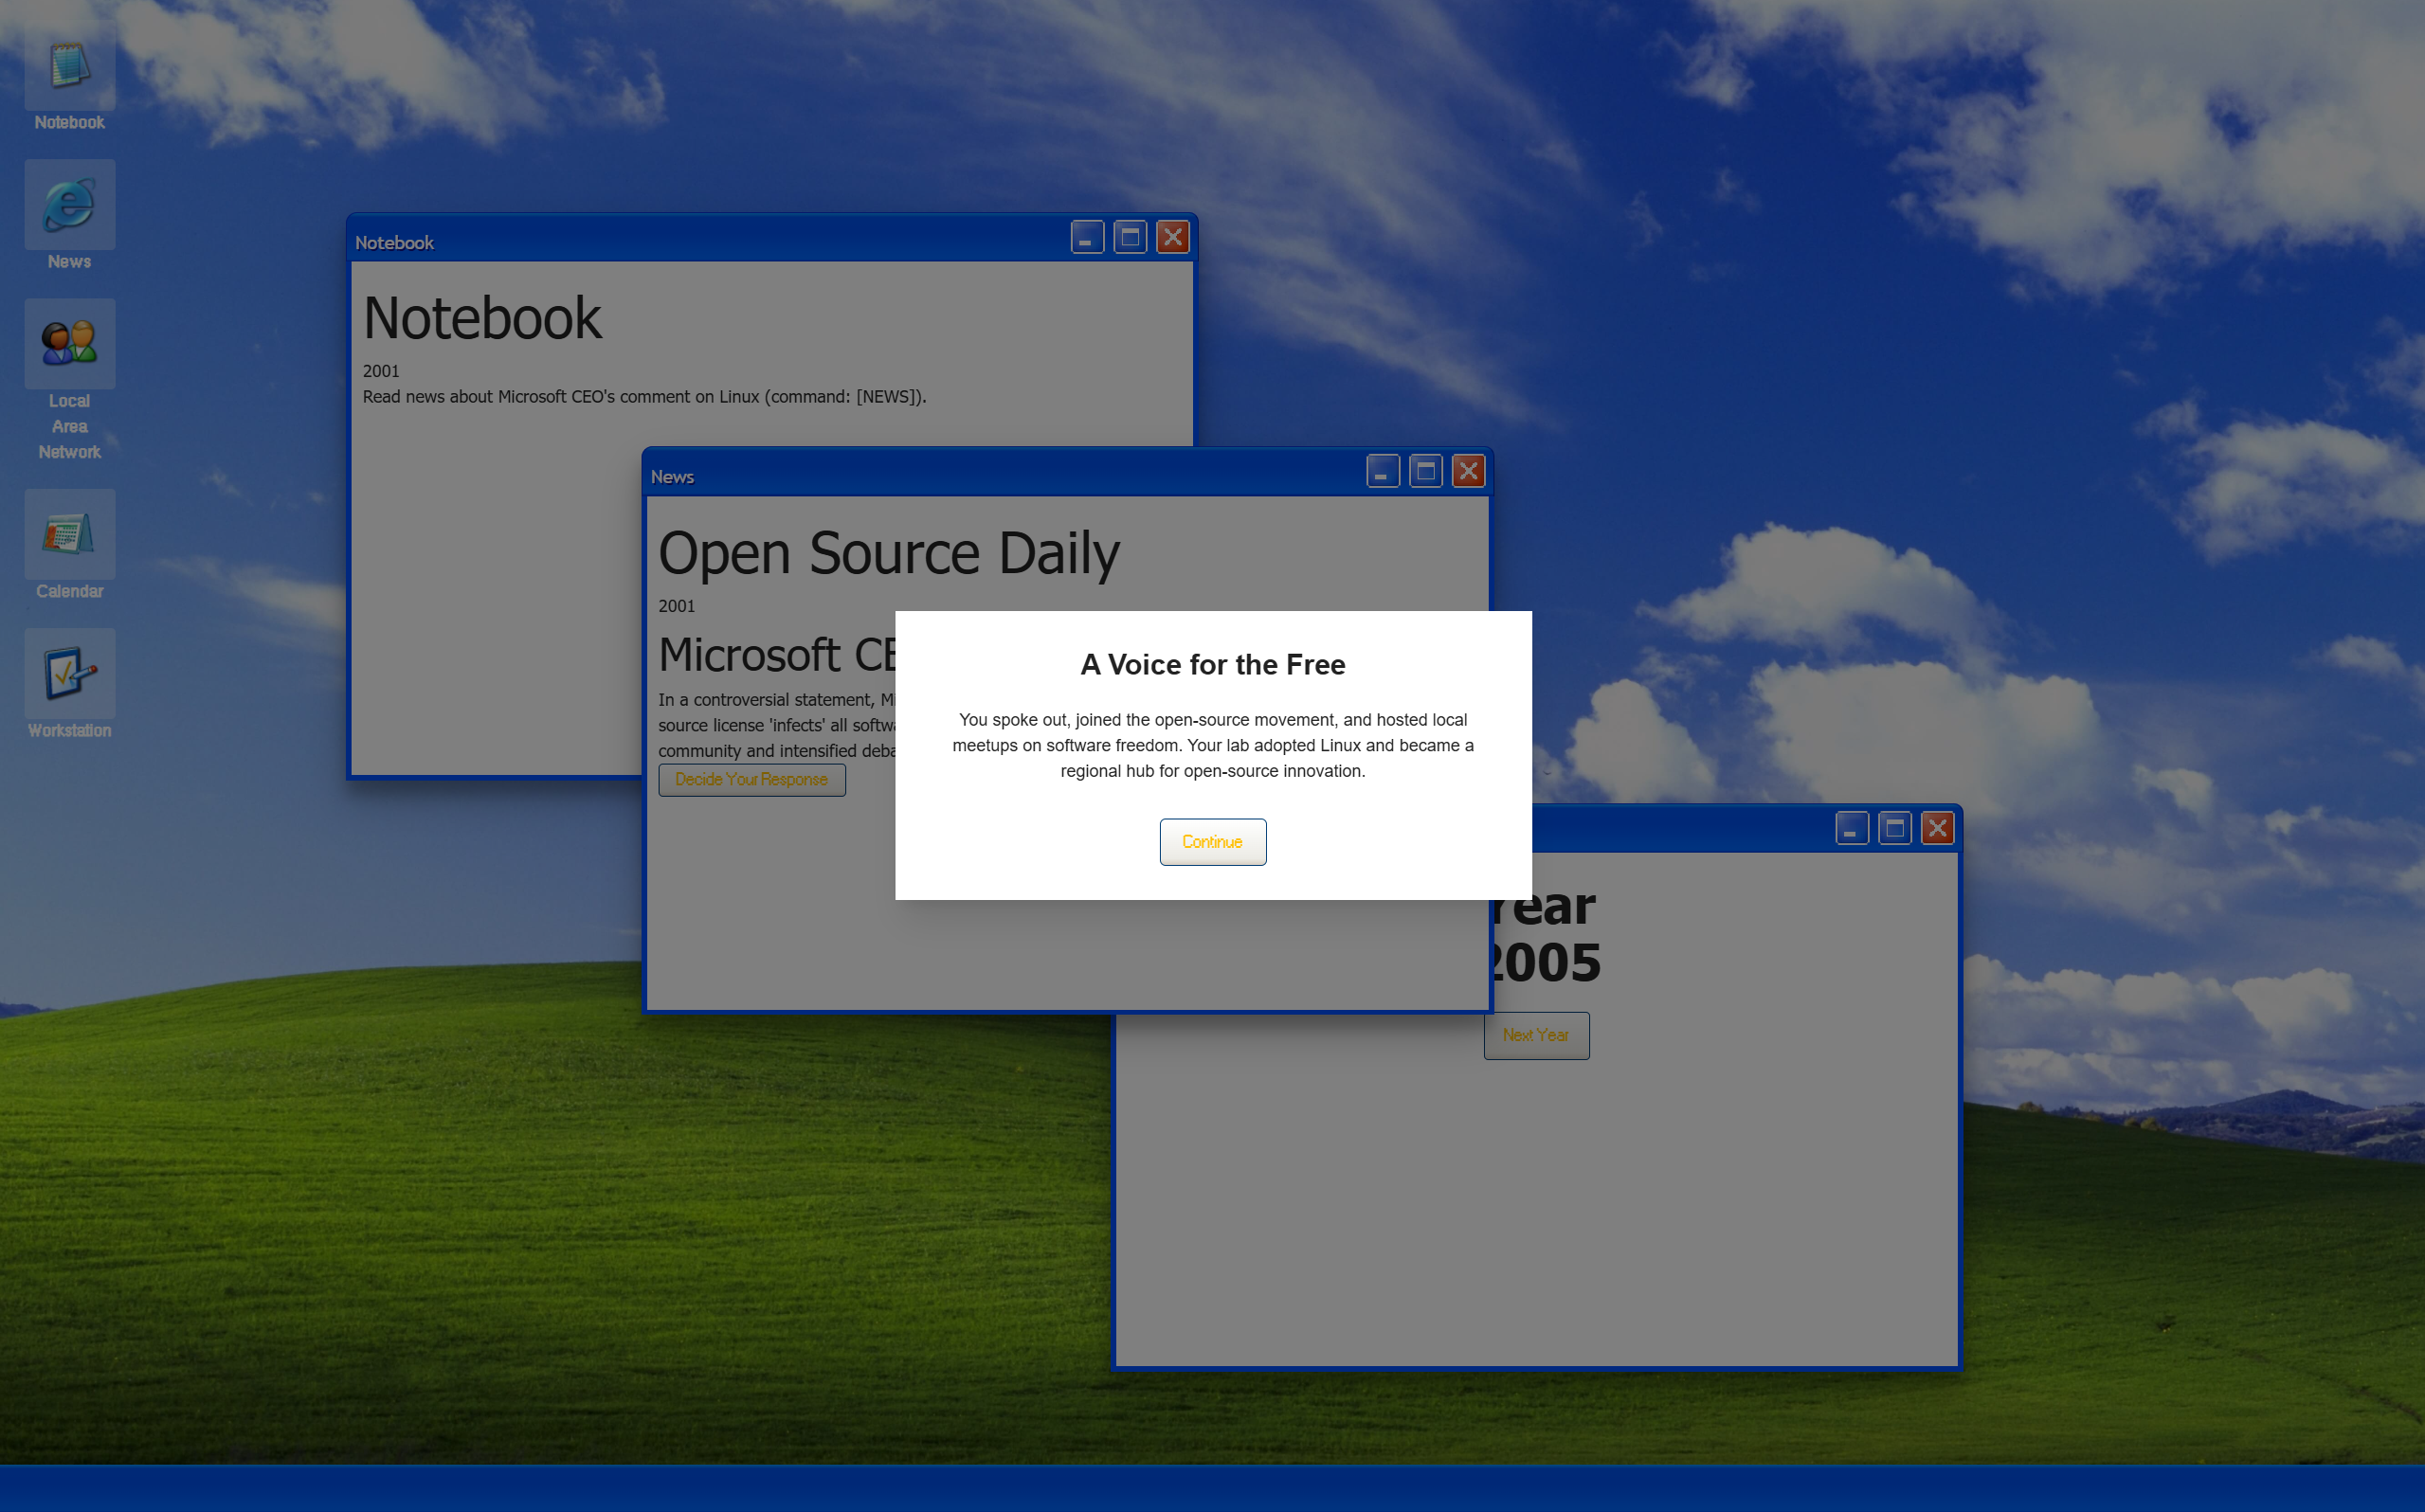Click the 'Read news about Microsoft CEO's comment' note
The width and height of the screenshot is (2425, 1512).
644,397
